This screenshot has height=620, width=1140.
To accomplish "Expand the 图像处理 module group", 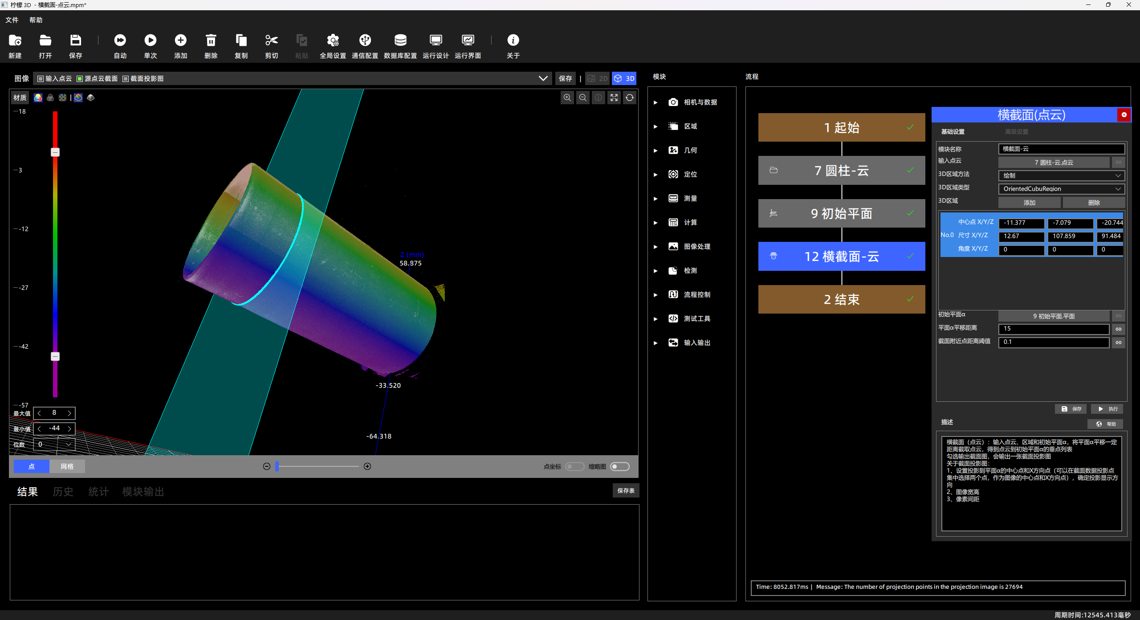I will (655, 247).
